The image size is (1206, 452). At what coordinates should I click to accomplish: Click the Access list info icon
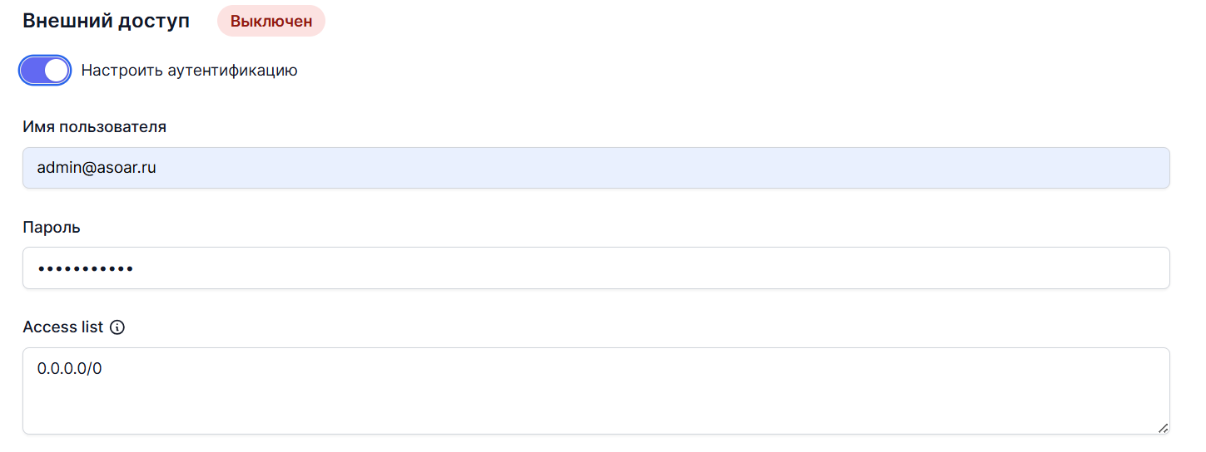117,327
